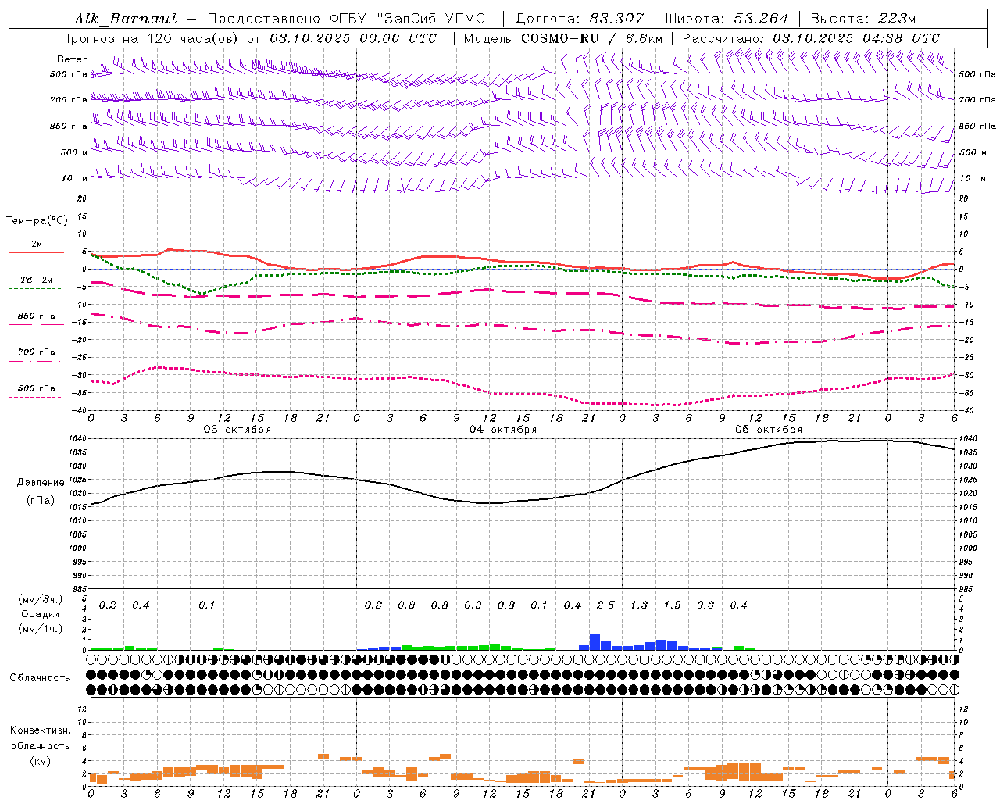Click the 'Рассчитано: 03.10.2025 04:38 UTC' timestamp

point(811,38)
